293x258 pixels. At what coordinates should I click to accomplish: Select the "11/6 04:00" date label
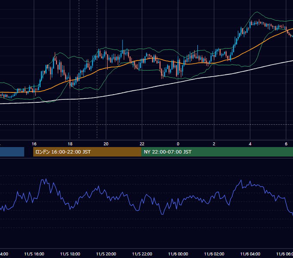tap(250, 254)
